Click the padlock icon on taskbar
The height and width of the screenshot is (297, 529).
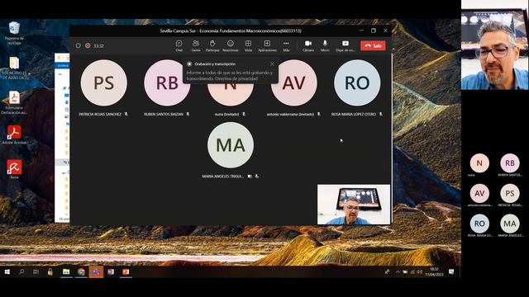point(50,271)
